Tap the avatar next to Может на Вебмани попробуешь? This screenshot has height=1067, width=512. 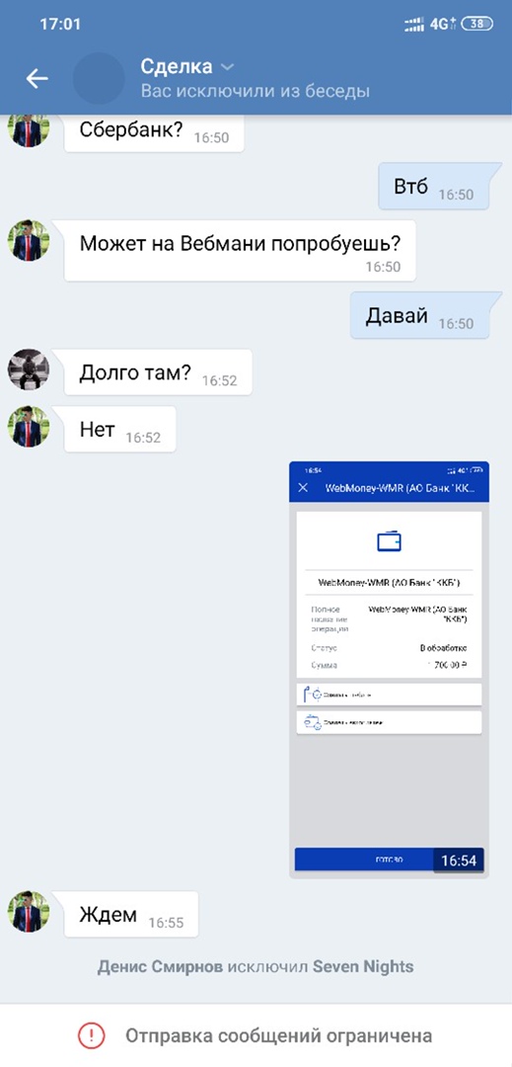pos(29,240)
